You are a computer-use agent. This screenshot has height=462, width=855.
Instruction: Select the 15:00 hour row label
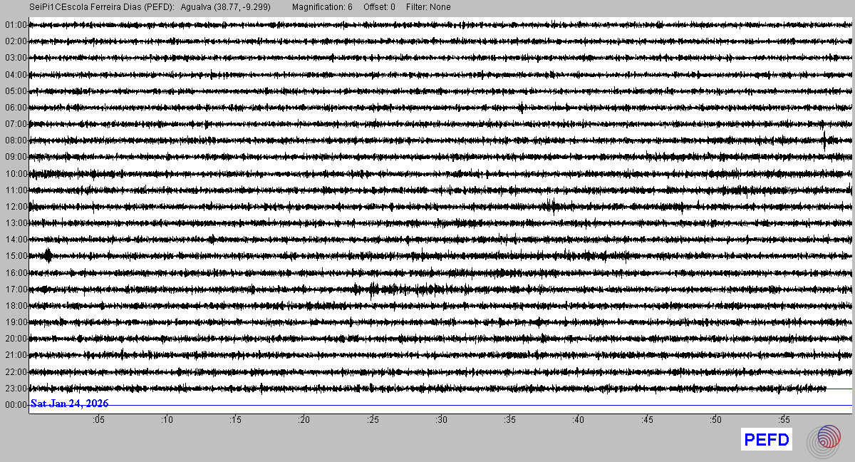[15, 256]
